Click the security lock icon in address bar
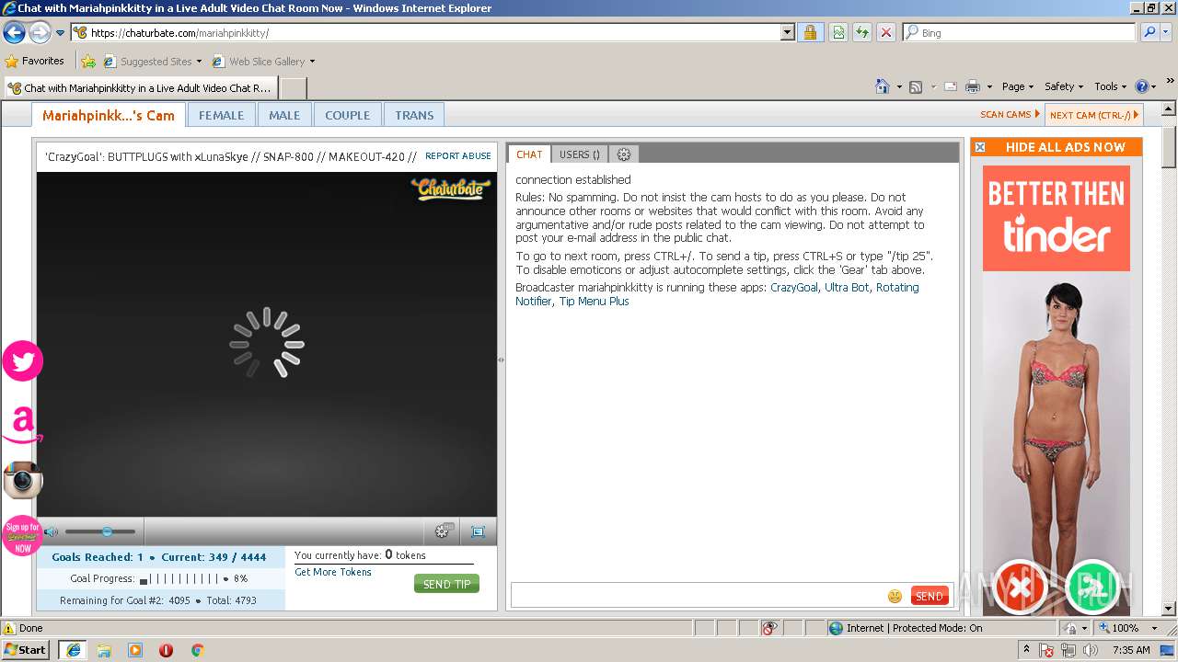 pyautogui.click(x=810, y=32)
